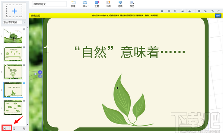Select the faded path node 6
Image resolution: width=223 pixels, height=135 pixels.
click(40, 76)
